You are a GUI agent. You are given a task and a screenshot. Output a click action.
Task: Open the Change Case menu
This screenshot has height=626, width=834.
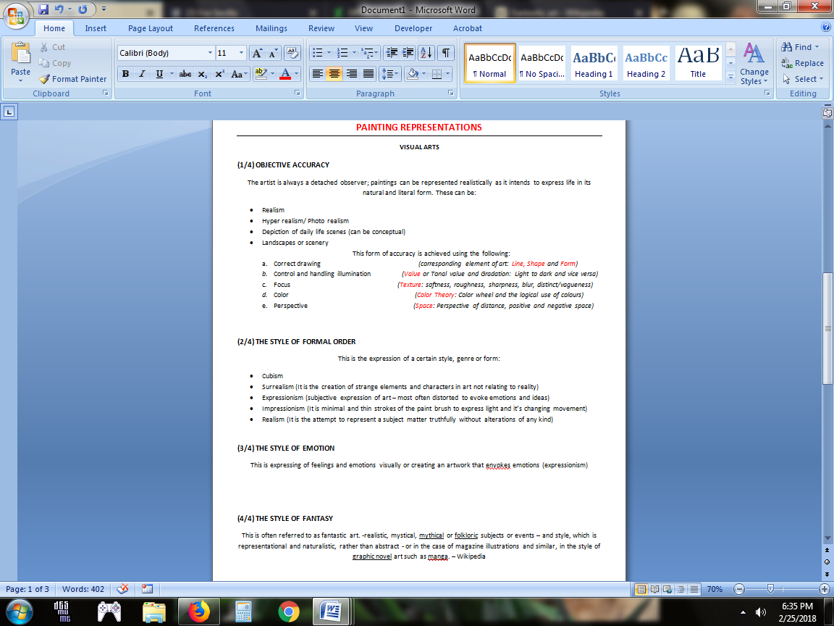[x=239, y=74]
